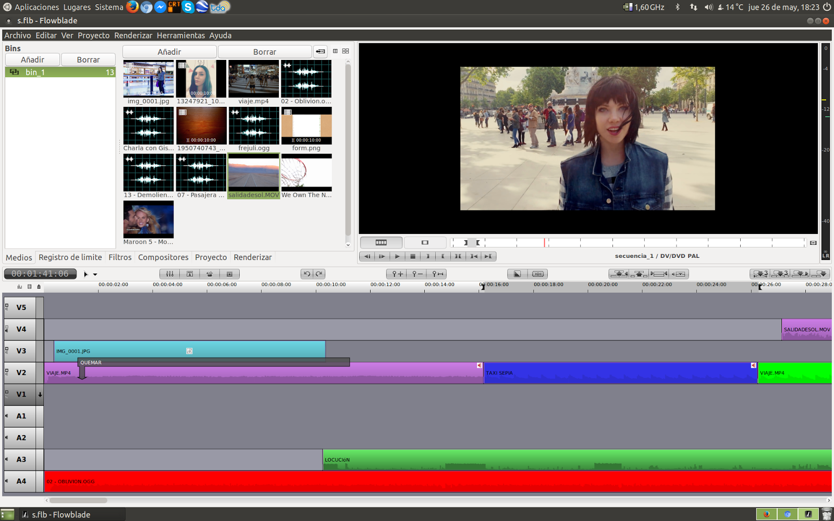Click the lift clip button
The image size is (834, 521).
[x=639, y=274]
